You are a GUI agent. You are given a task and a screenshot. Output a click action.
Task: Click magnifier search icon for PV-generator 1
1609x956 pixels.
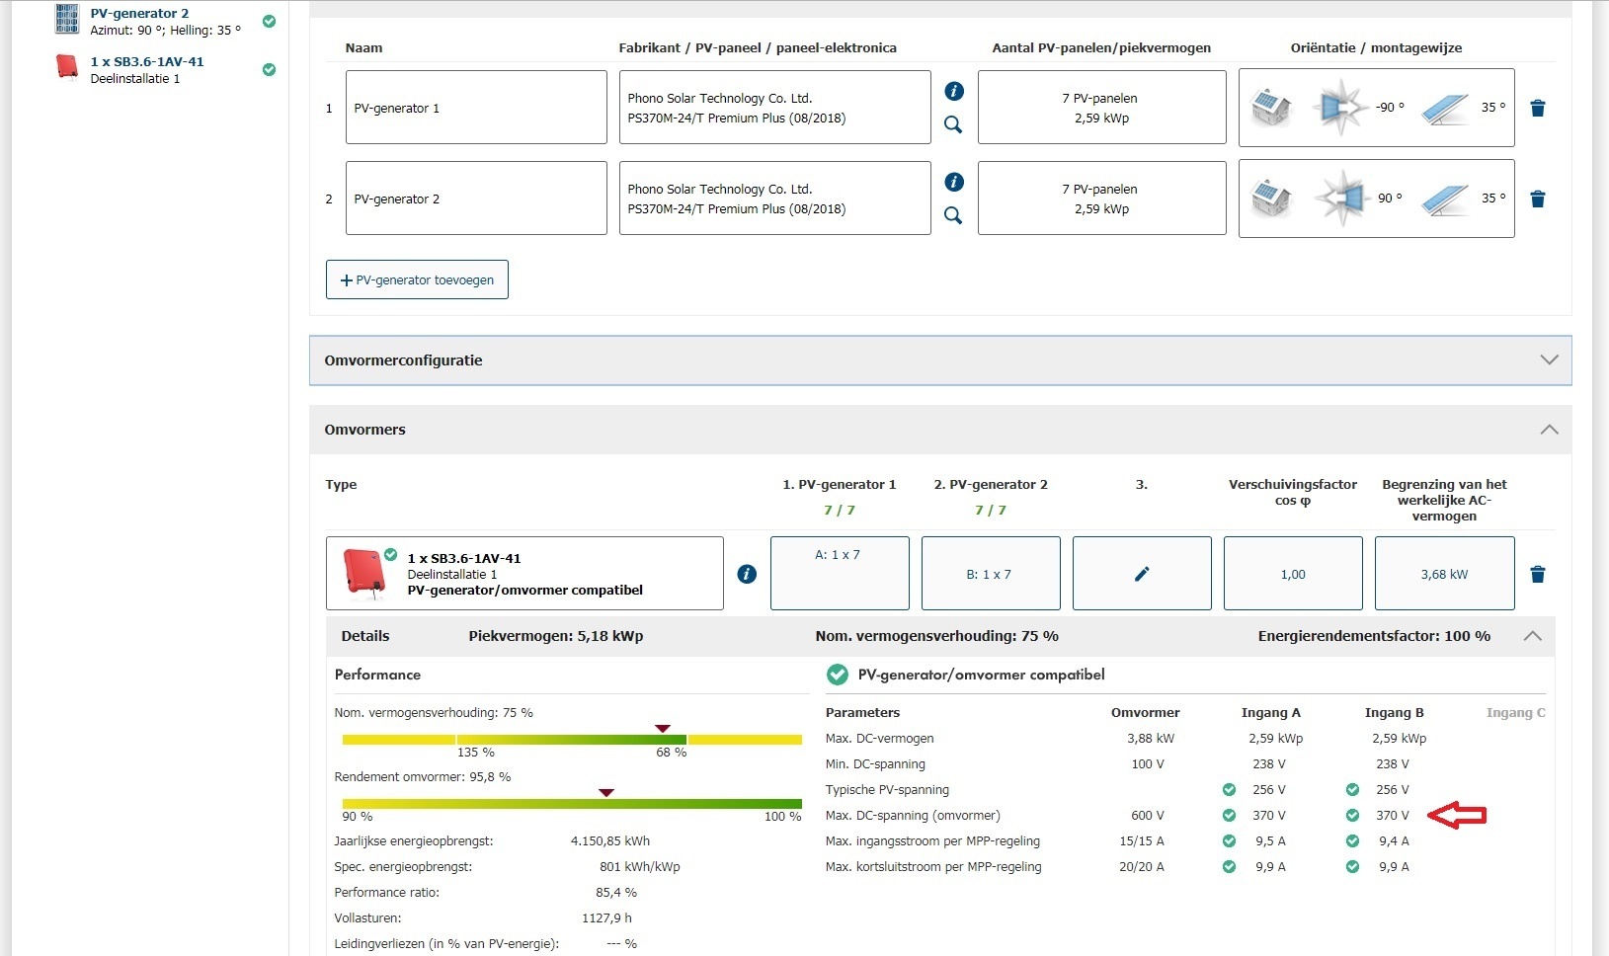click(953, 124)
